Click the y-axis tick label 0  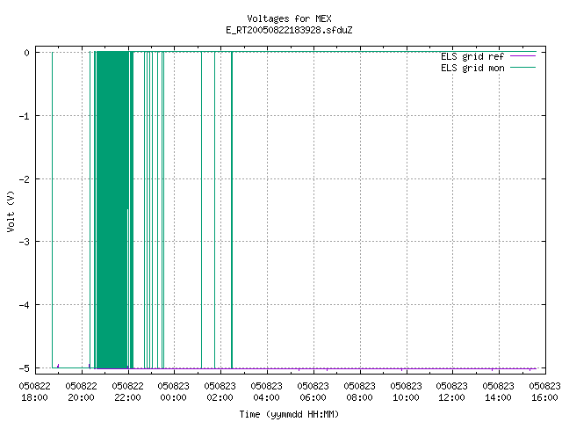(x=27, y=53)
